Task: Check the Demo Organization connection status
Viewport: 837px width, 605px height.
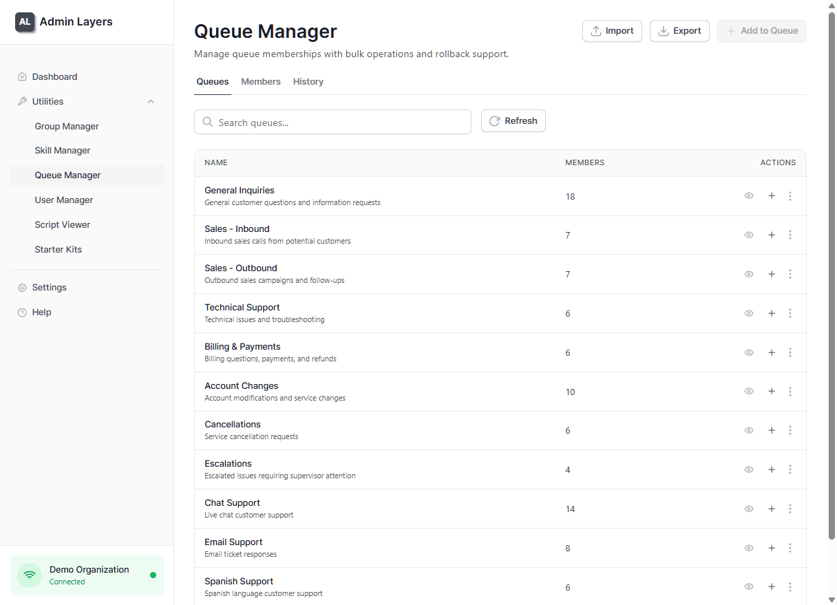Action: 86,575
